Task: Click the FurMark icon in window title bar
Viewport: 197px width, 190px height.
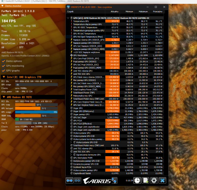Action: coord(3,1)
